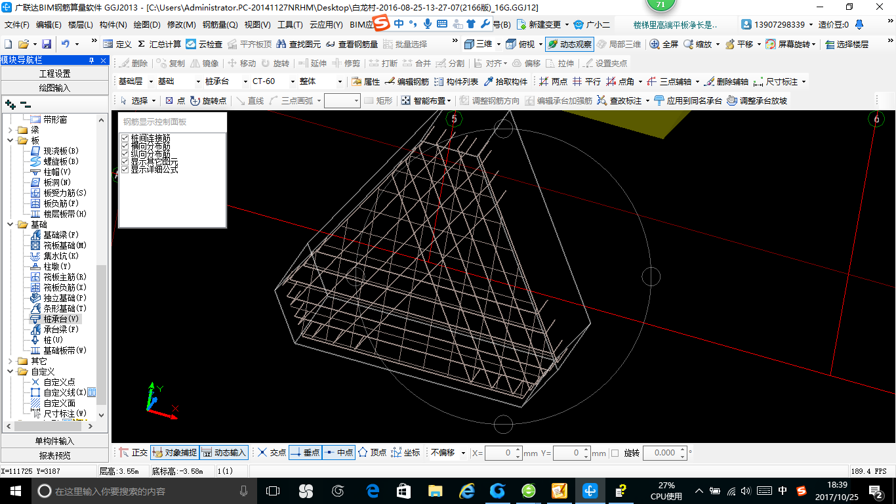The height and width of the screenshot is (504, 896).
Task: Select the 两点 two-point axis tool
Action: click(x=553, y=81)
